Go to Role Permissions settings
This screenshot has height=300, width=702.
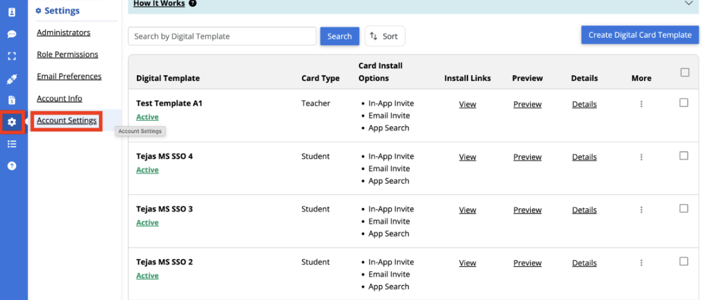[68, 54]
